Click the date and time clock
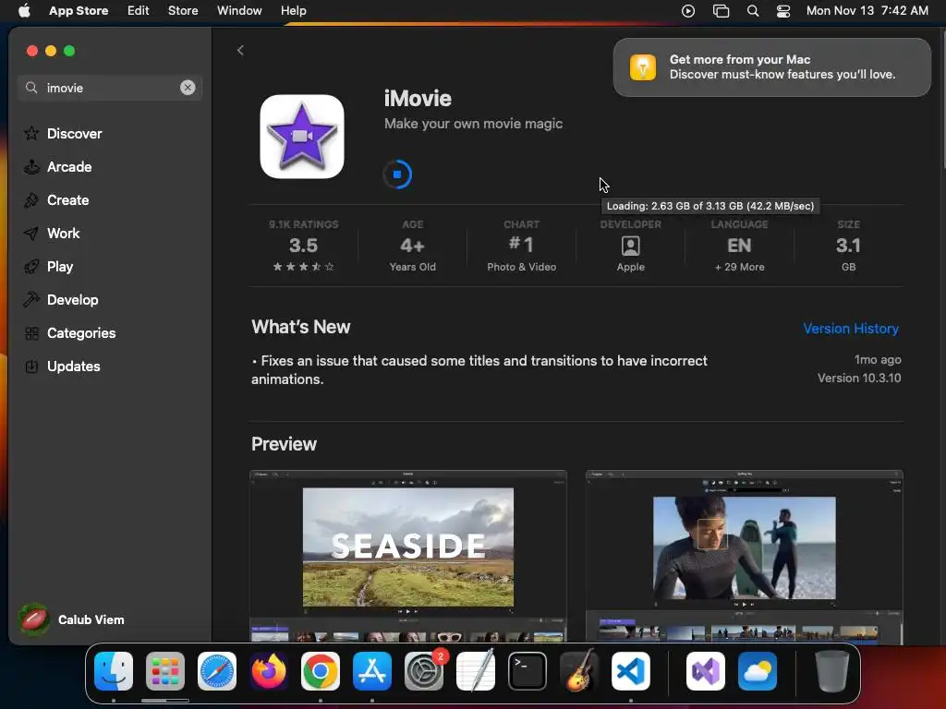The image size is (946, 709). tap(867, 11)
